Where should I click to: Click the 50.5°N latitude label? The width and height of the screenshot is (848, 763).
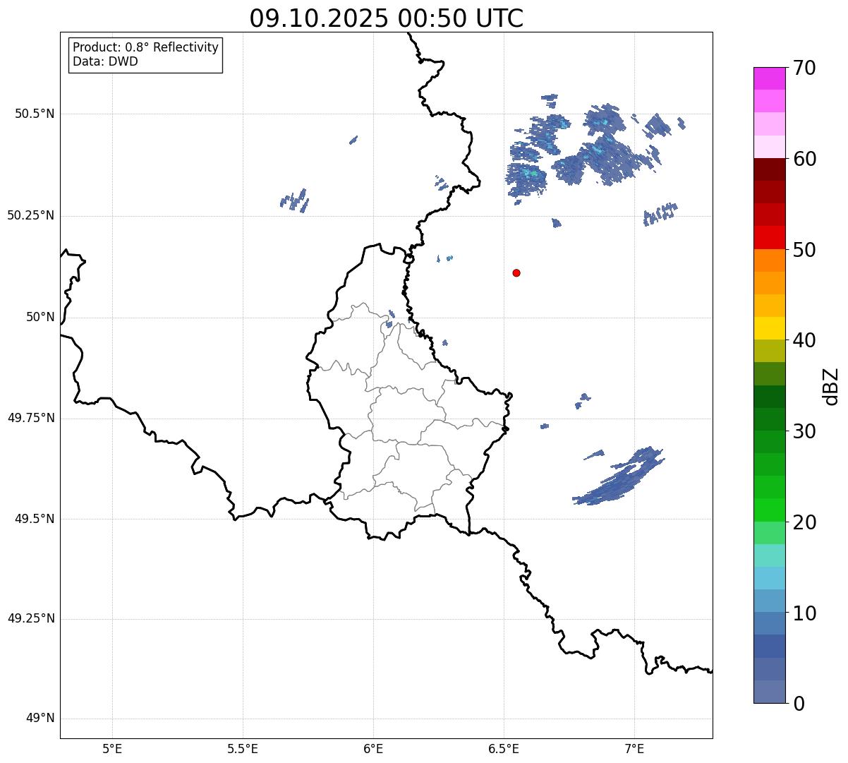click(x=35, y=114)
